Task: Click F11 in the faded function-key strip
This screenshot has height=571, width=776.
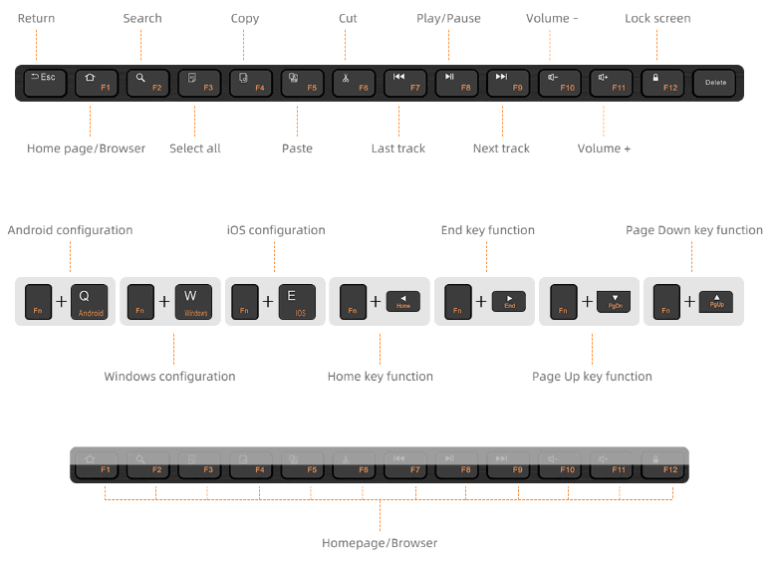Action: (612, 465)
